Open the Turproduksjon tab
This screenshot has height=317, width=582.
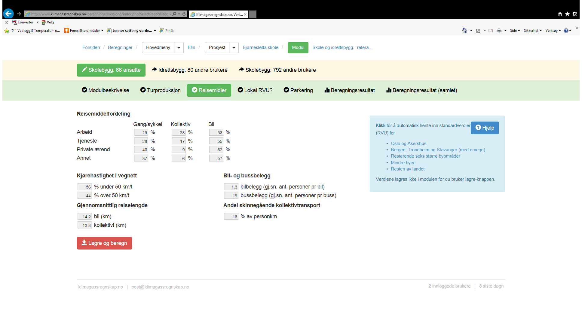(161, 90)
